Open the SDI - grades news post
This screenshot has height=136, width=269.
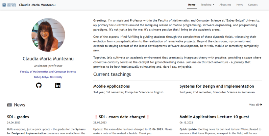(18, 117)
